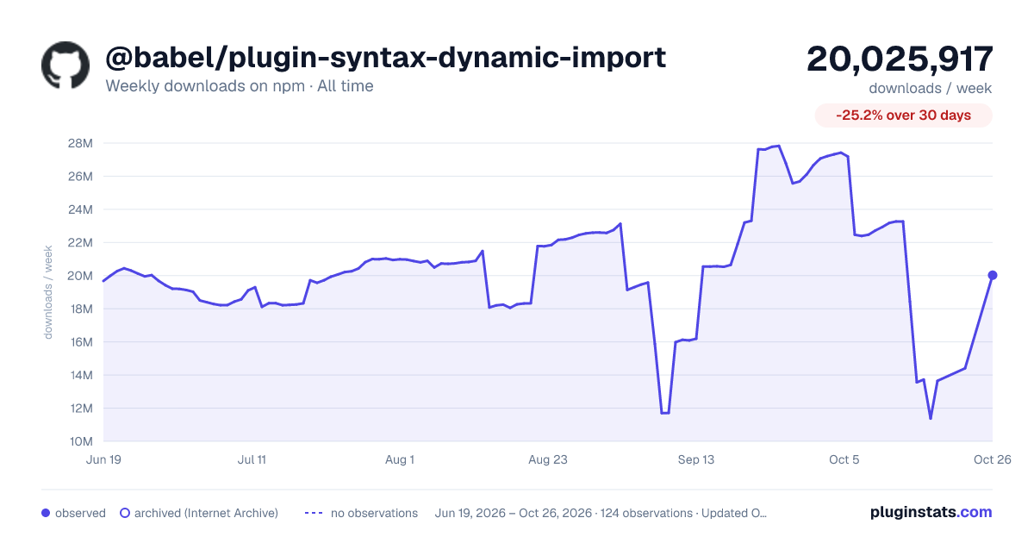Click the Oct 26 endpoint data marker

[993, 275]
